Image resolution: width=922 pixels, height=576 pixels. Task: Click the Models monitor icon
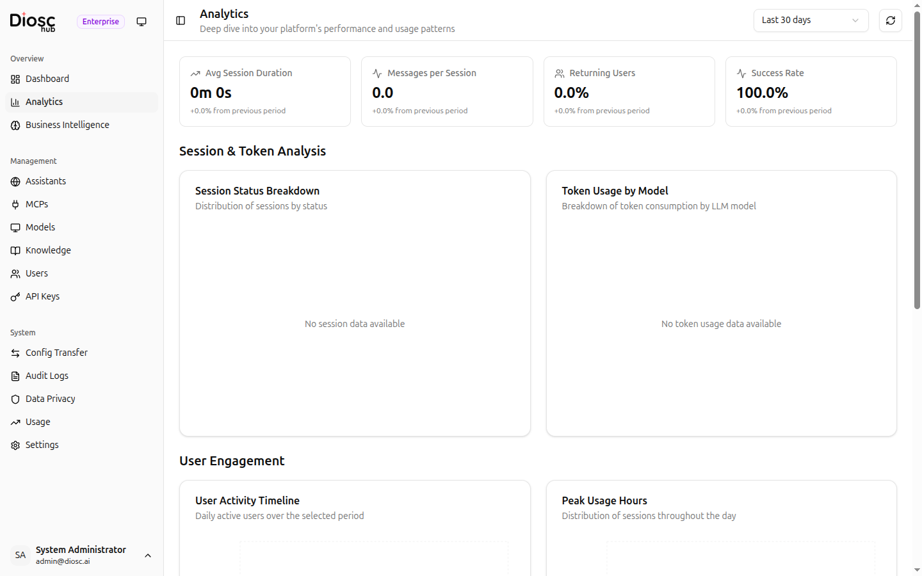click(15, 228)
